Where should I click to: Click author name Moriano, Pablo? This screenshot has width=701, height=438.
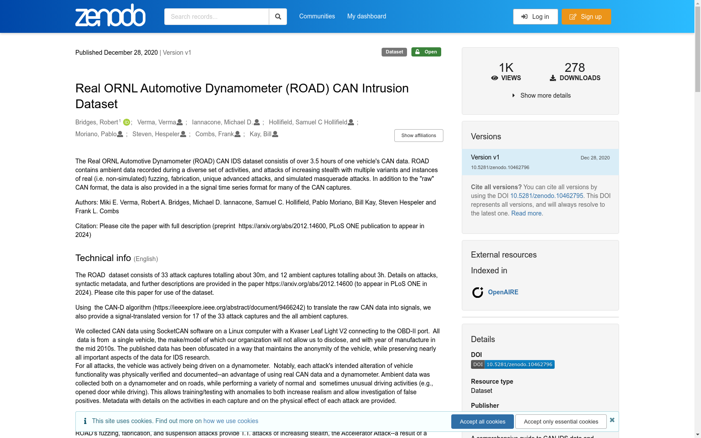click(x=96, y=134)
